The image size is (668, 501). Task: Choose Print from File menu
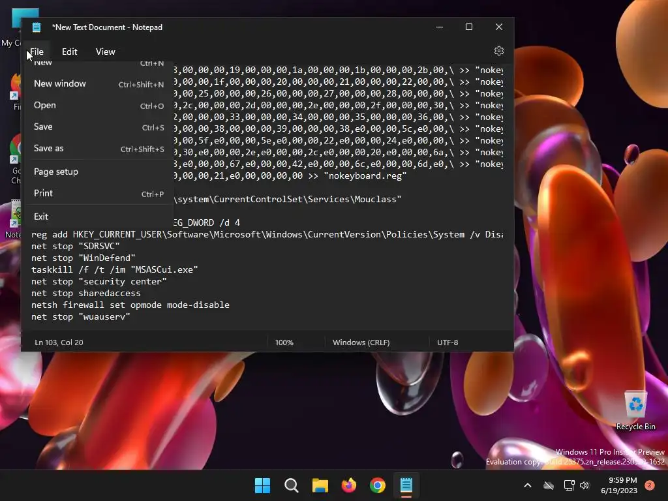(99, 193)
